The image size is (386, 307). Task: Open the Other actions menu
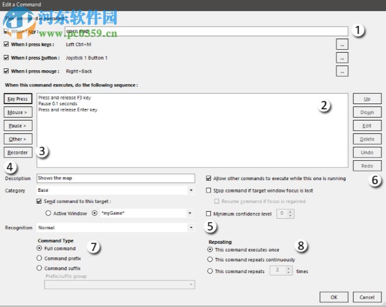[x=18, y=139]
